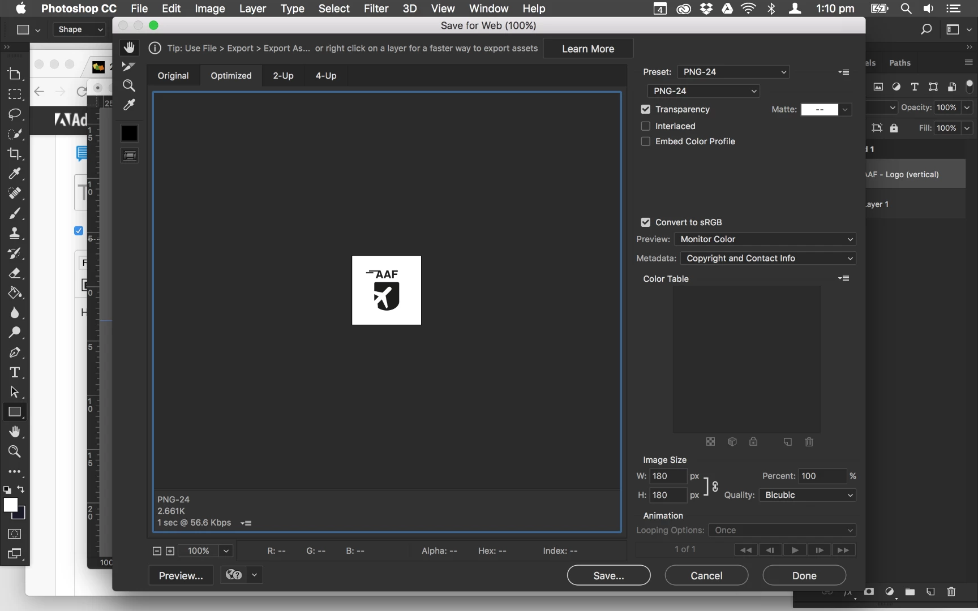Open the zoom level 100% dropdown

click(226, 551)
